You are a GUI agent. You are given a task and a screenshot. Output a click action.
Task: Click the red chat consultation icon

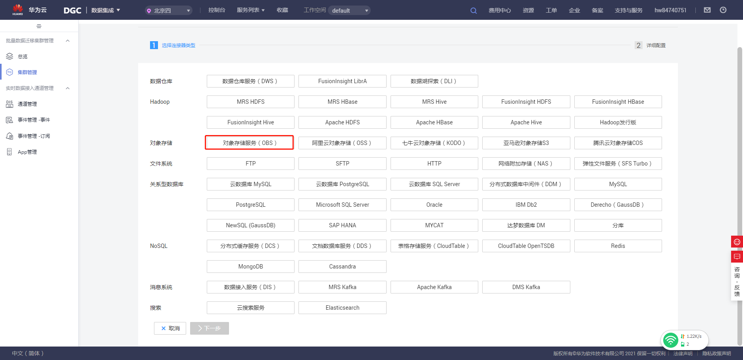737,257
